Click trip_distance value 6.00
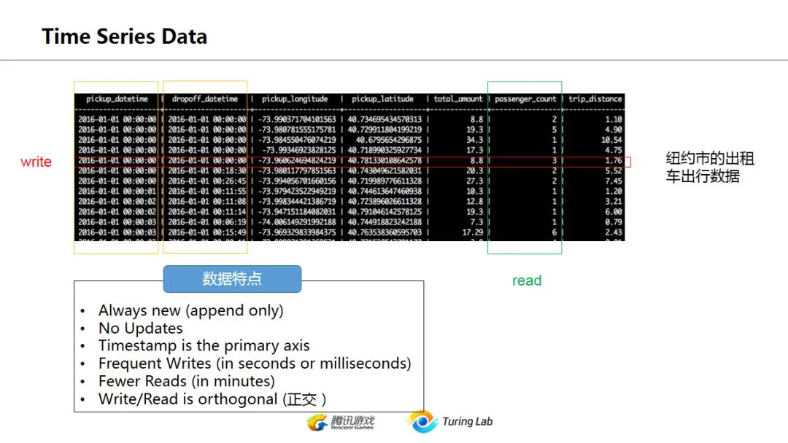The width and height of the screenshot is (788, 443). (614, 212)
